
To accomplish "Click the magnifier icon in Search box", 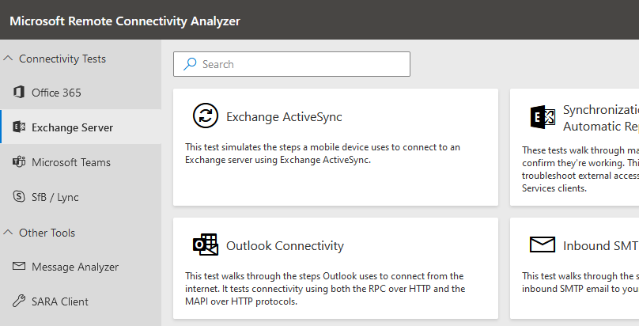I will (x=190, y=64).
